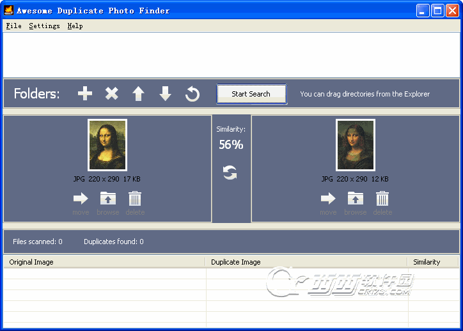This screenshot has width=463, height=331.
Task: Click the 'Files scanned: 0' status text
Action: (38, 242)
